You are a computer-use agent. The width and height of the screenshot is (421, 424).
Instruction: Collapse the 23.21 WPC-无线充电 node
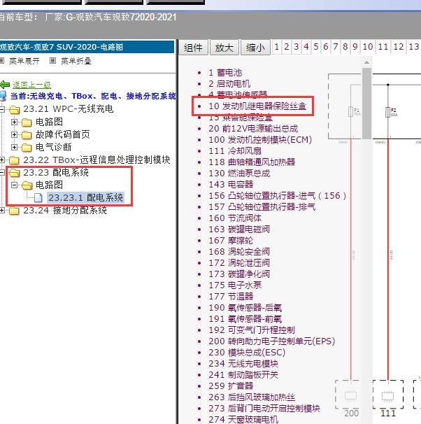pos(2,109)
